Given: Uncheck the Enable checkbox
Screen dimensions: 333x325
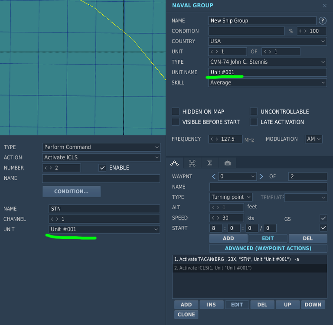Looking at the screenshot, I should pos(102,168).
